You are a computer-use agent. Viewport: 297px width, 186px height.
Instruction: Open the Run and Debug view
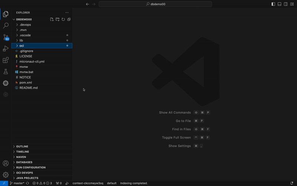[x=6, y=49]
